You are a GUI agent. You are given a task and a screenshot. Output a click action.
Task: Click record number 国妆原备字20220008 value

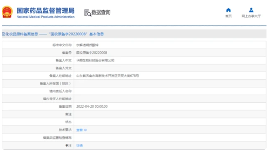pyautogui.click(x=91, y=52)
